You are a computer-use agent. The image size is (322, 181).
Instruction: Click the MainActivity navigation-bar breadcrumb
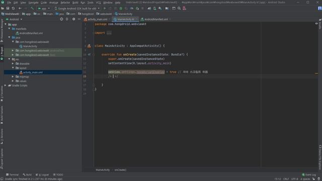[123, 14]
